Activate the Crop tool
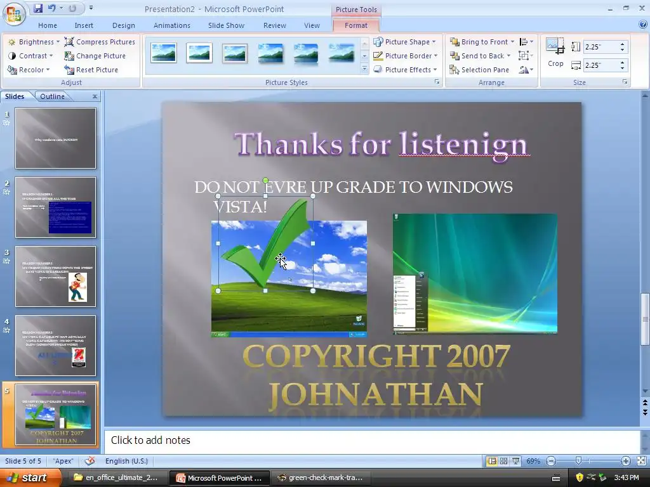 click(x=555, y=53)
